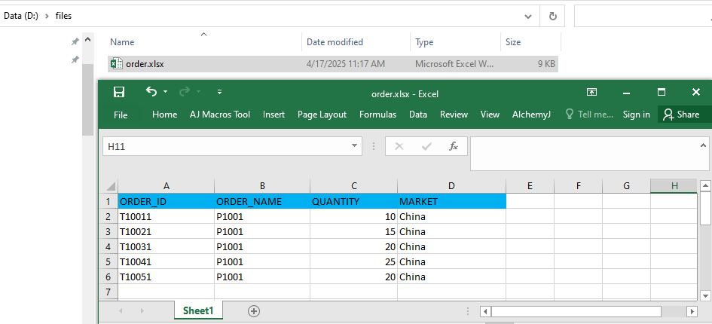
Task: Click the Save icon in Excel
Action: click(x=119, y=92)
